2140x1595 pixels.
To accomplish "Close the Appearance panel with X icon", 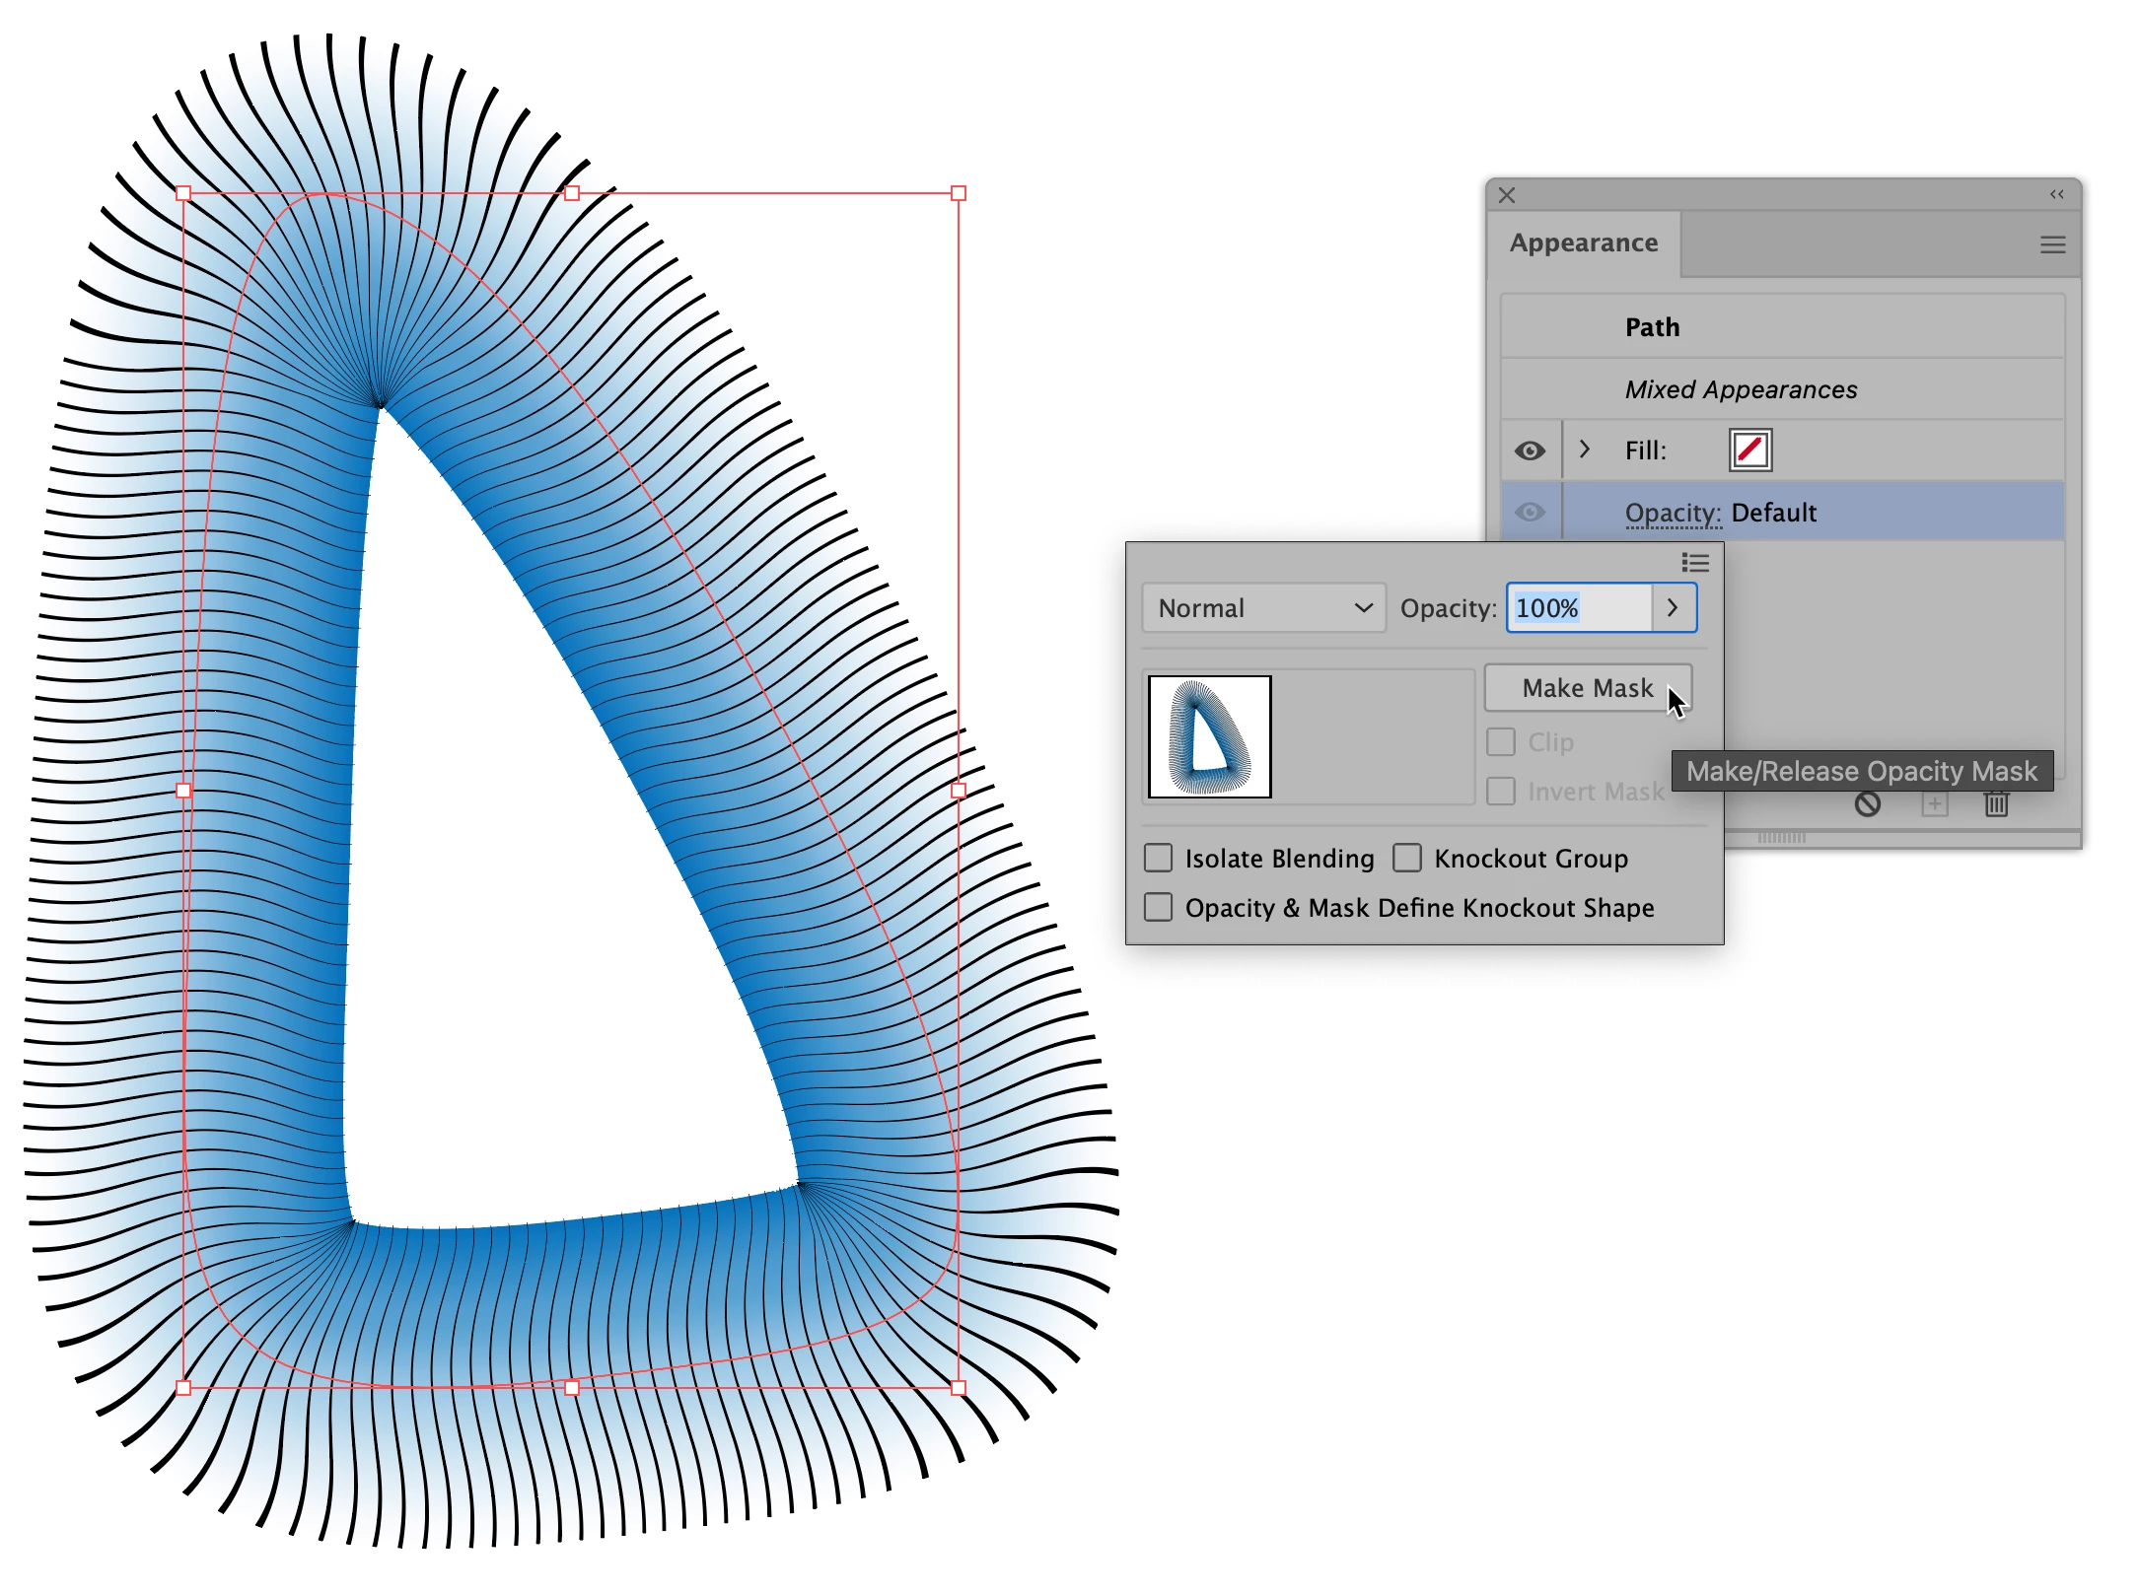I will 1507,195.
